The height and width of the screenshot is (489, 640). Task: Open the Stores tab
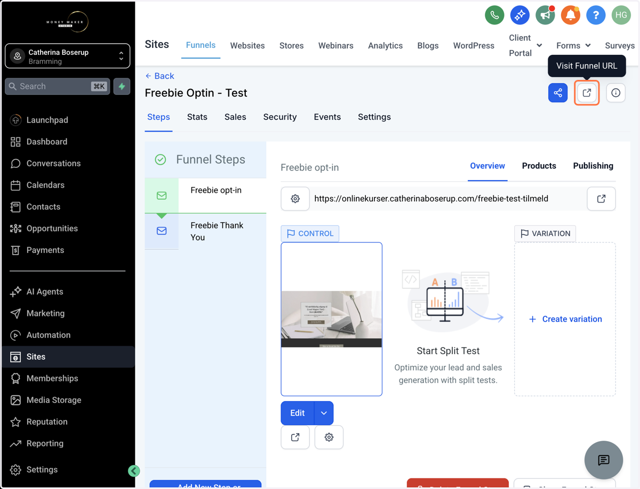291,46
